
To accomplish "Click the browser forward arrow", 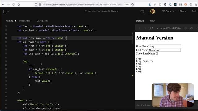I will (8, 5).
